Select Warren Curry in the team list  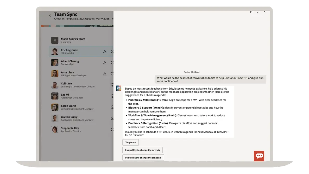click(69, 118)
